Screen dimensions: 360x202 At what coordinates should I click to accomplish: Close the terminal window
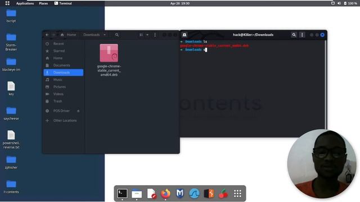pyautogui.click(x=322, y=35)
